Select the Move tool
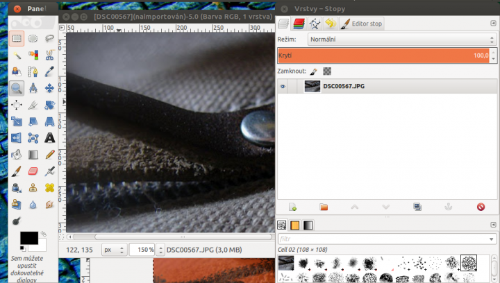 click(49, 88)
